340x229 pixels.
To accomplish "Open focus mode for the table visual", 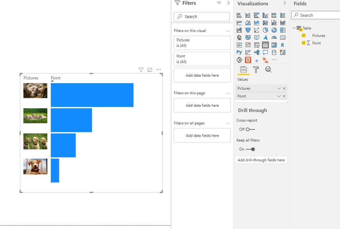I will click(149, 70).
